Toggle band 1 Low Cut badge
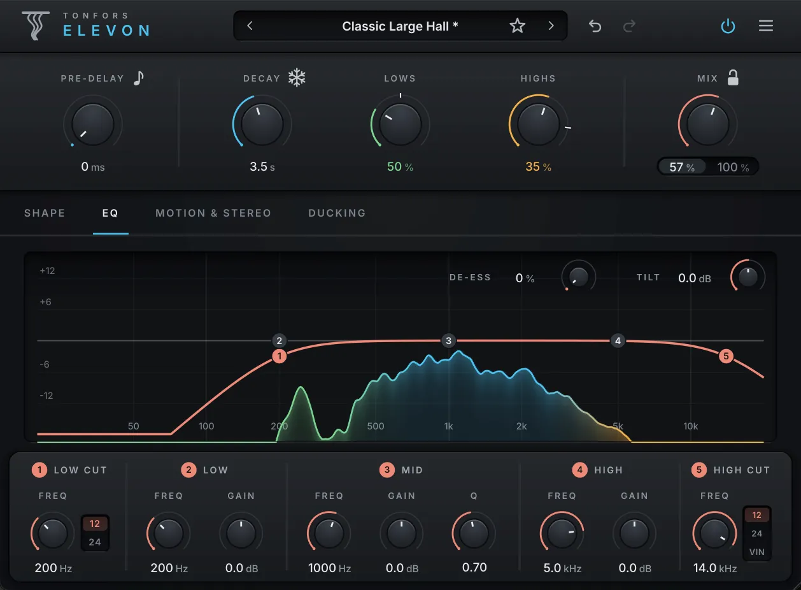The height and width of the screenshot is (590, 801). pos(39,470)
